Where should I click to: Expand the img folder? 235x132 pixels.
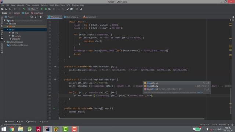(x=10, y=33)
